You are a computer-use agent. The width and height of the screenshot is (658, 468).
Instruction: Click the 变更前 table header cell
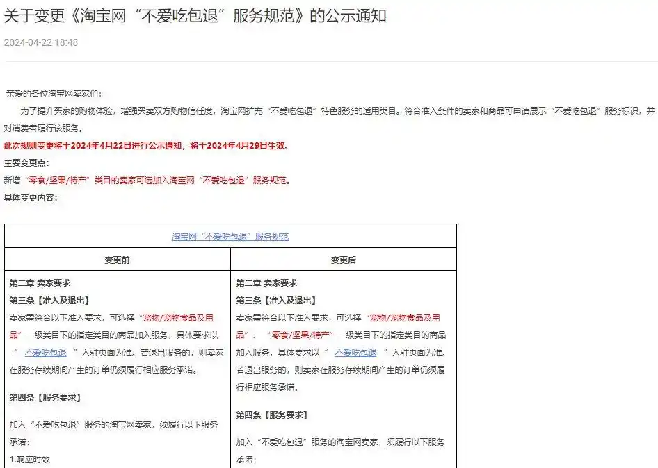pos(118,259)
